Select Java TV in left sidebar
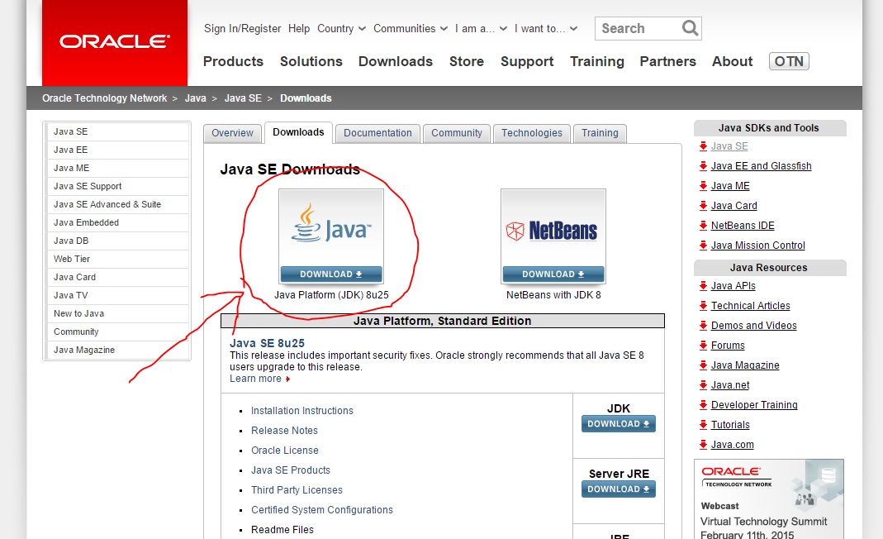 click(x=117, y=295)
